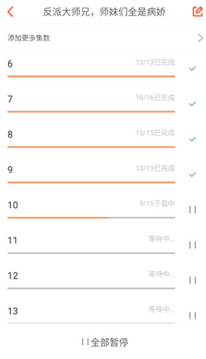
Task: Tap green checkmark for episode 7
Action: pyautogui.click(x=193, y=104)
